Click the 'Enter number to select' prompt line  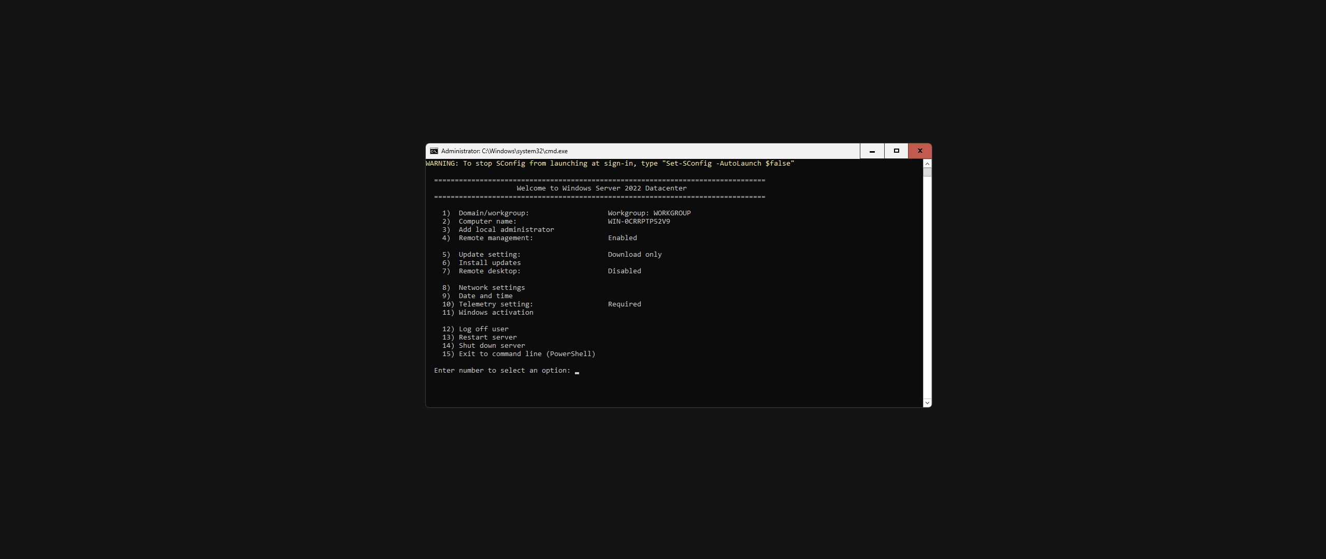[501, 371]
